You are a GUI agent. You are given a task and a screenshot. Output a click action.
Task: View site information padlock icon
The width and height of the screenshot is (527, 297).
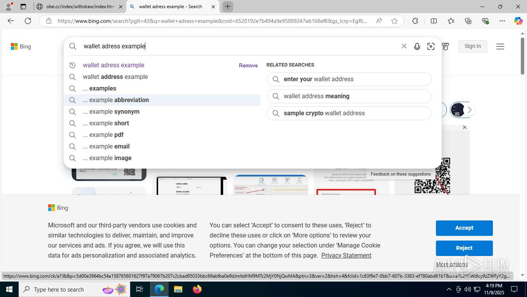[49, 21]
